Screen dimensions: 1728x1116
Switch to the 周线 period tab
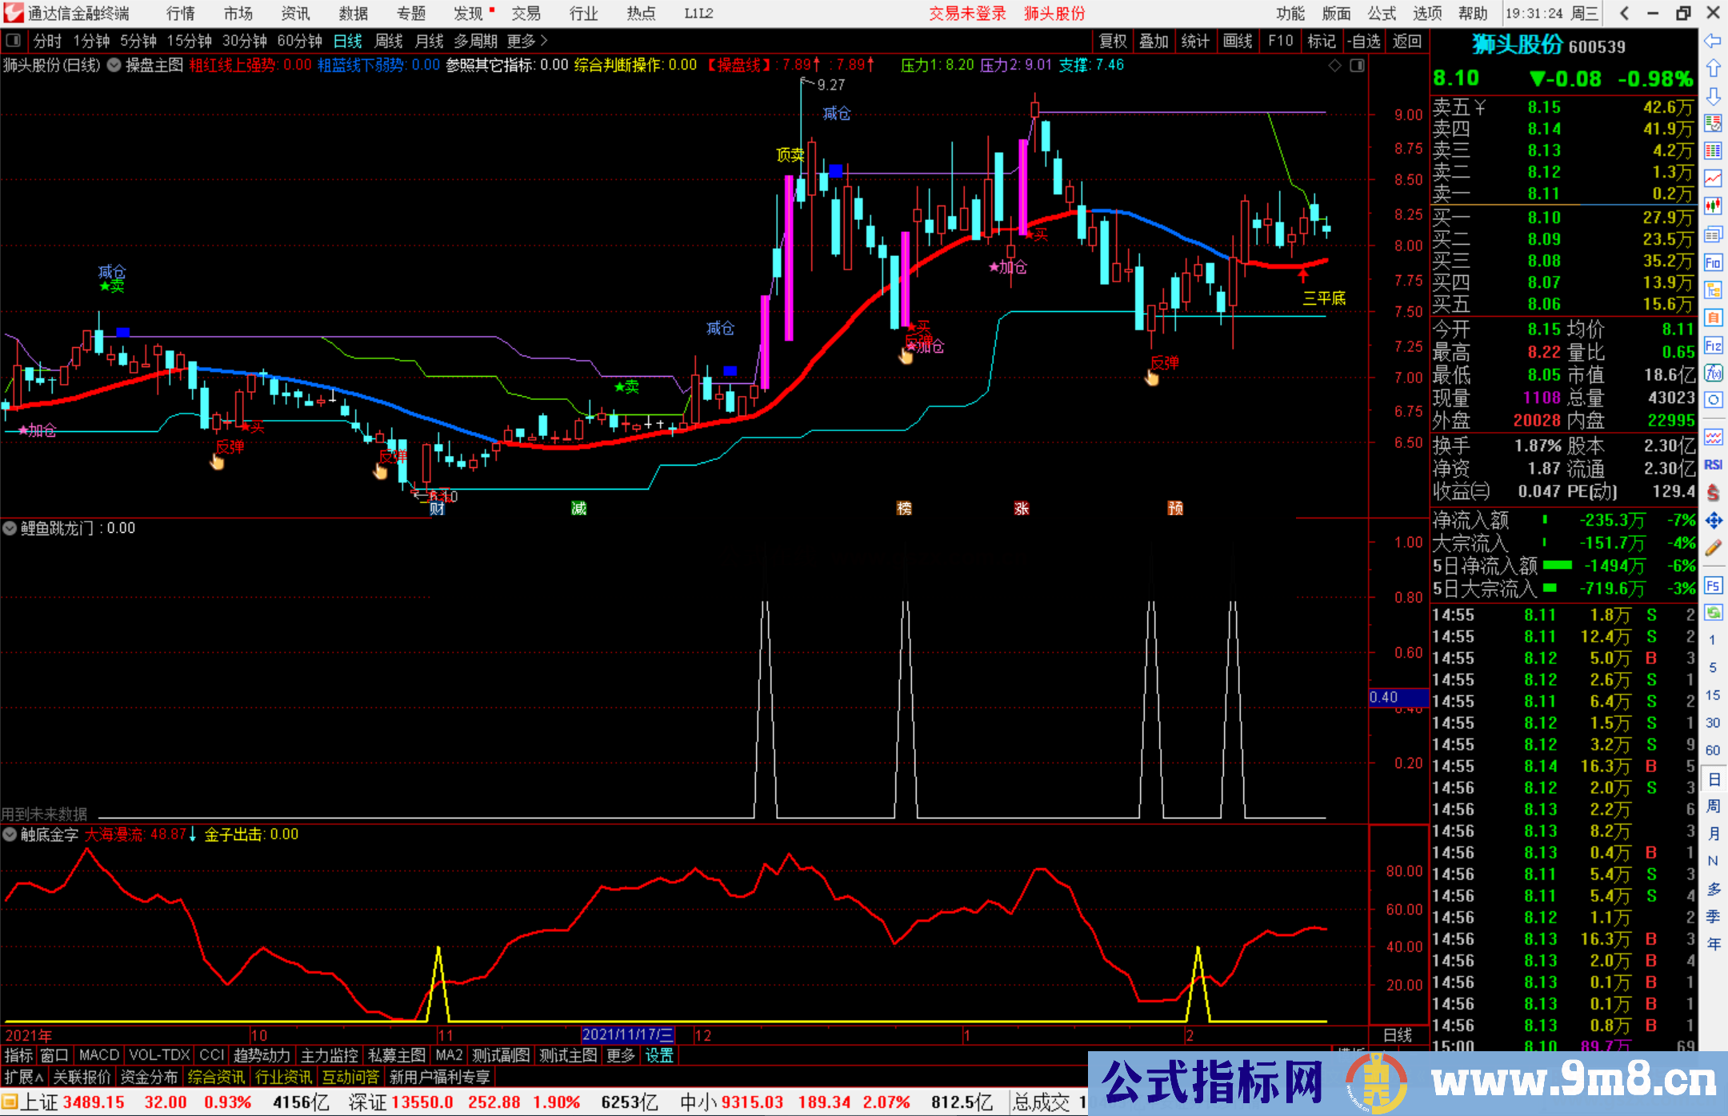click(388, 41)
